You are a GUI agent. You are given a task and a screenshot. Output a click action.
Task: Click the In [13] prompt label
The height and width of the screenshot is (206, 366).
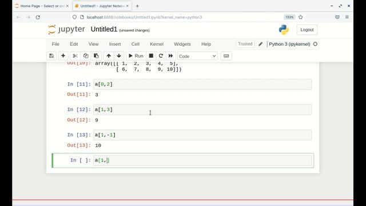79,135
